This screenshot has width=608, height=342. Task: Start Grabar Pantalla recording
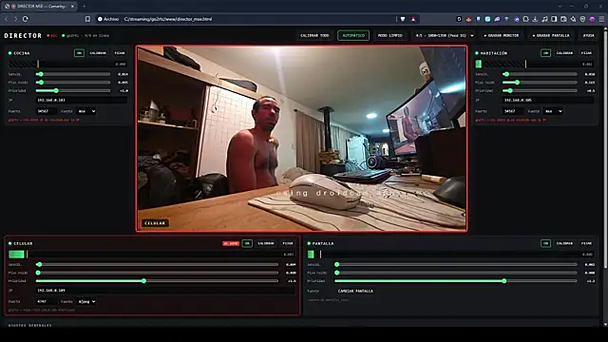[x=551, y=35]
